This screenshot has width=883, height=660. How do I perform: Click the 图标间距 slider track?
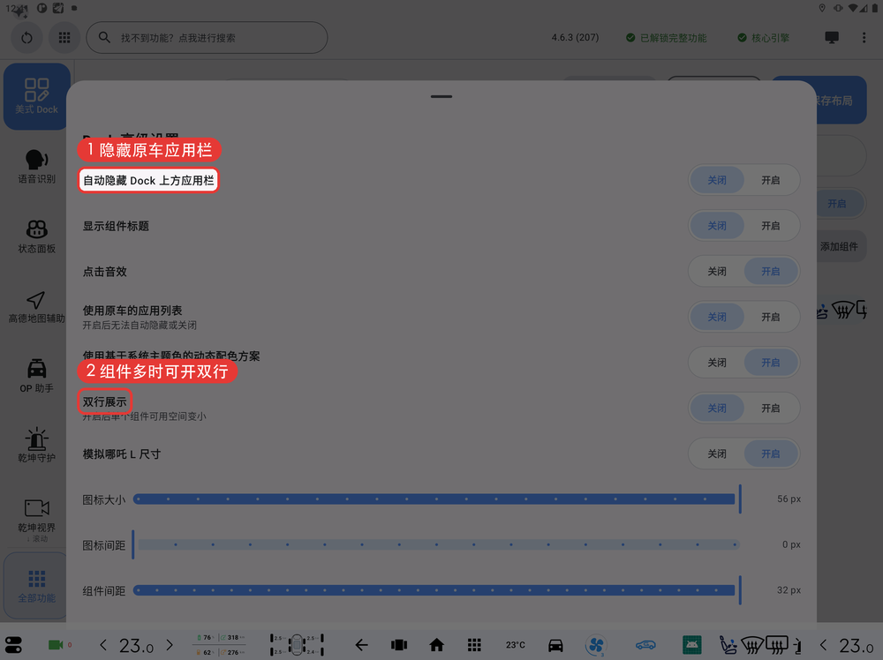[436, 544]
